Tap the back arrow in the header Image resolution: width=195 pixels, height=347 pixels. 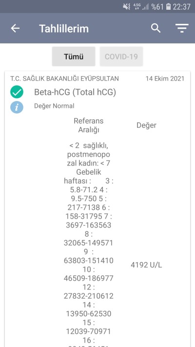(x=15, y=28)
